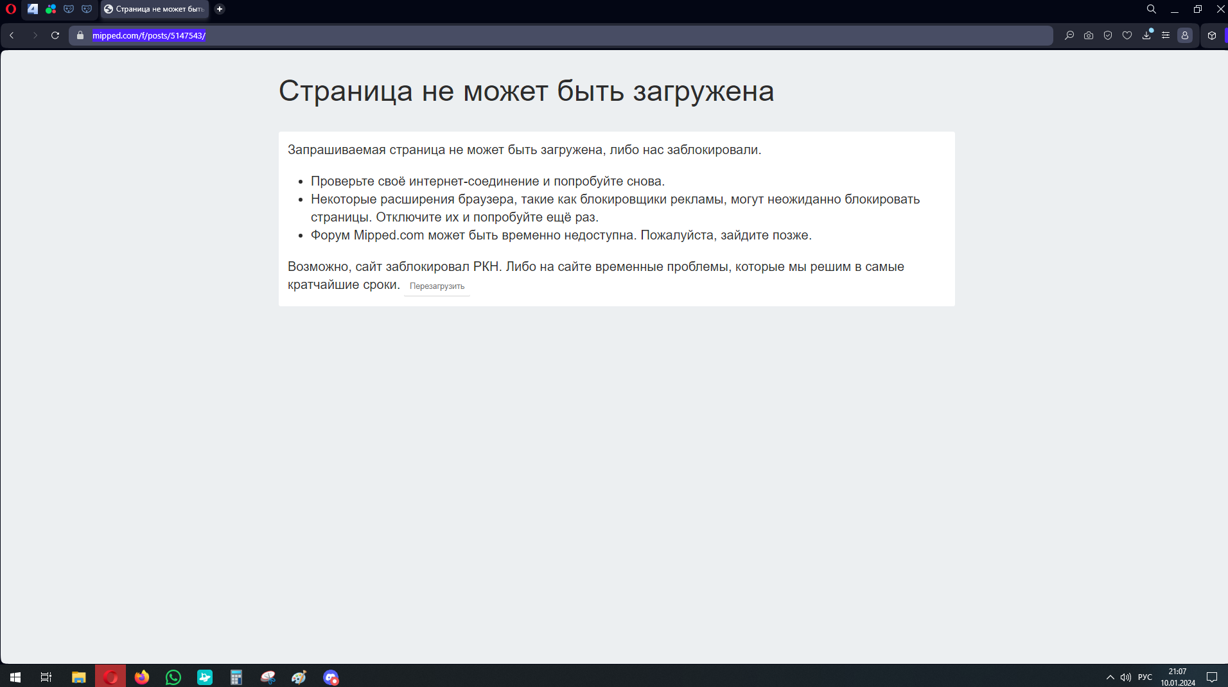The image size is (1228, 687).
Task: Switch to the pinned tab with colorful dots
Action: 51,9
